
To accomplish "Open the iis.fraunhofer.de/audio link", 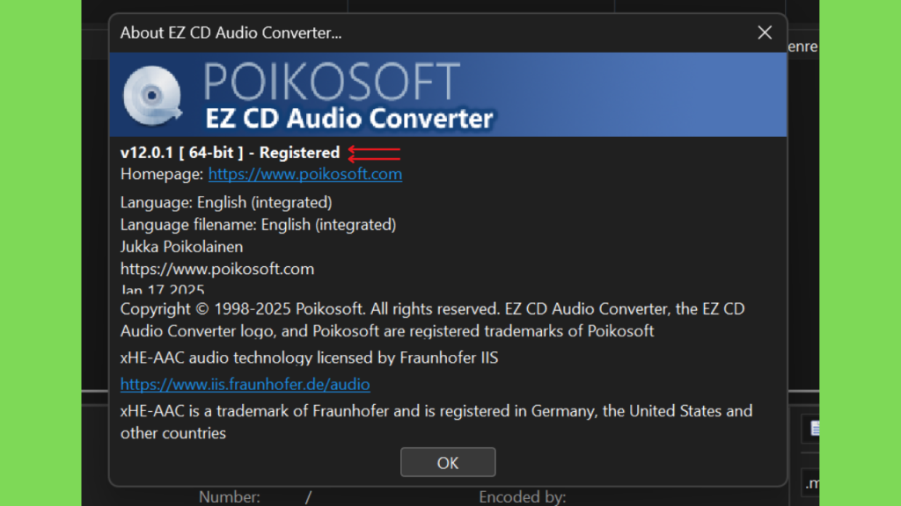I will pyautogui.click(x=245, y=384).
